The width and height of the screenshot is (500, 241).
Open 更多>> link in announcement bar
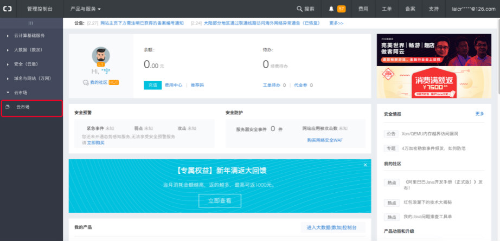pyautogui.click(x=336, y=23)
